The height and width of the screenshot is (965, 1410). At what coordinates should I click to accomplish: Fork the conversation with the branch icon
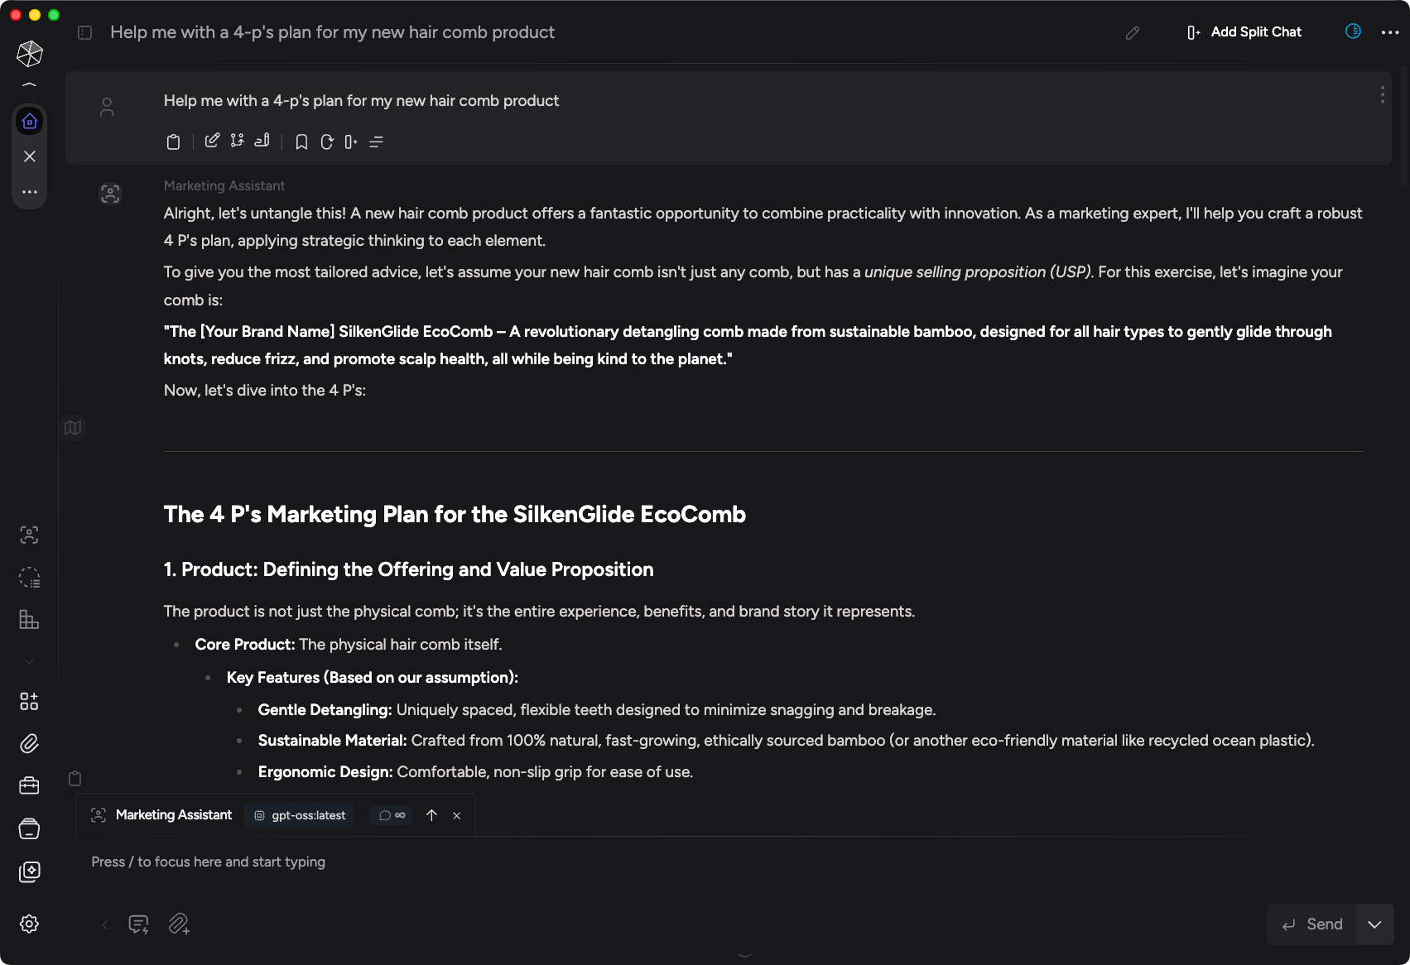point(238,141)
